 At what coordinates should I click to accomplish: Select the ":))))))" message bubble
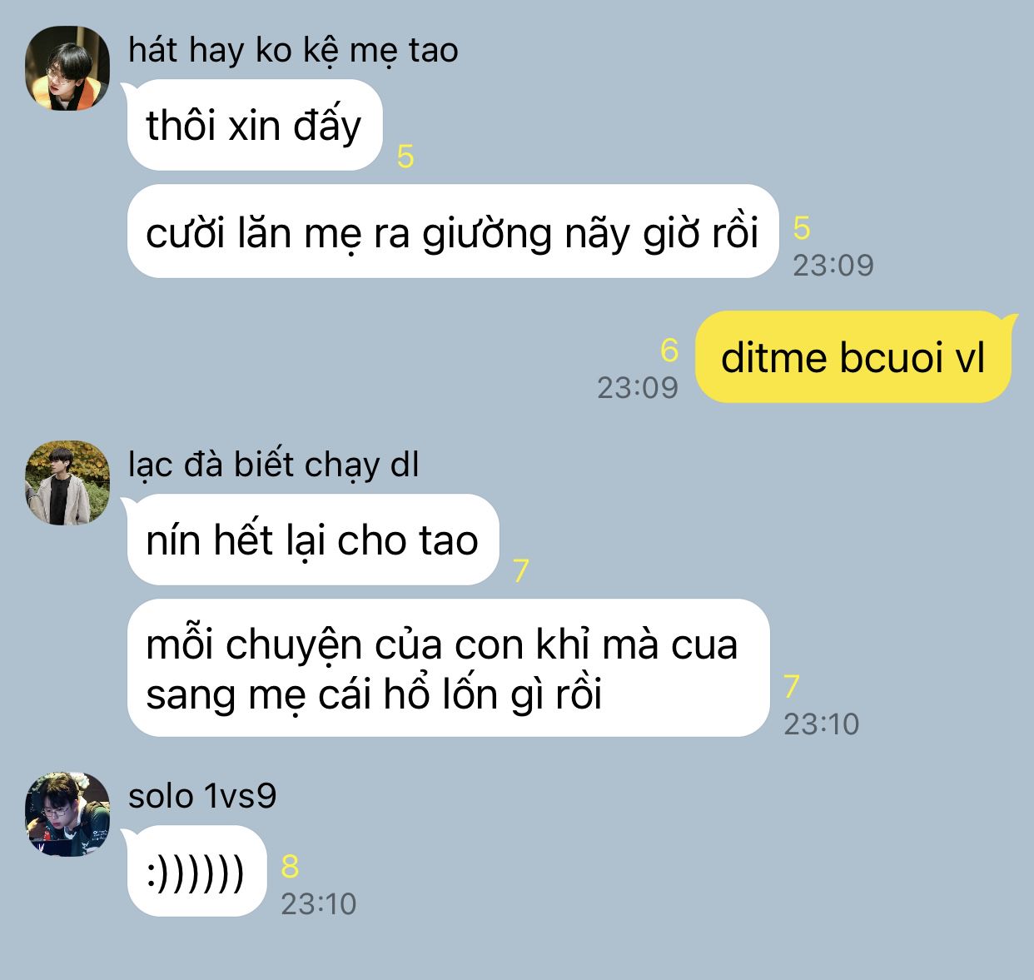click(196, 872)
